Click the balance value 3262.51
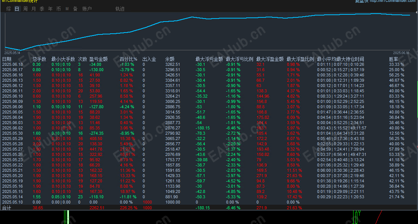This screenshot has width=418, height=224. click(173, 64)
